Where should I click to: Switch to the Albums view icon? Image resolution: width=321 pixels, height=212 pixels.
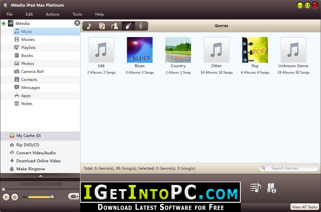102,26
